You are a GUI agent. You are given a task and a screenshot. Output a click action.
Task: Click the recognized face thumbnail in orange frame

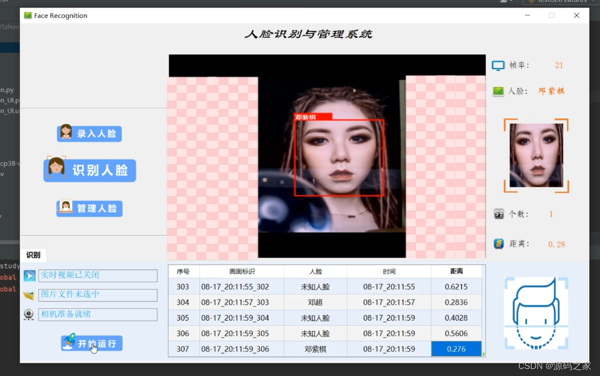coord(535,155)
